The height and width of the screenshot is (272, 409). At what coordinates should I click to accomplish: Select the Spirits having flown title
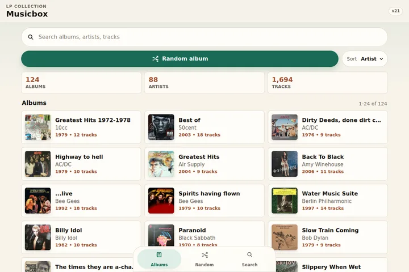[x=209, y=193]
